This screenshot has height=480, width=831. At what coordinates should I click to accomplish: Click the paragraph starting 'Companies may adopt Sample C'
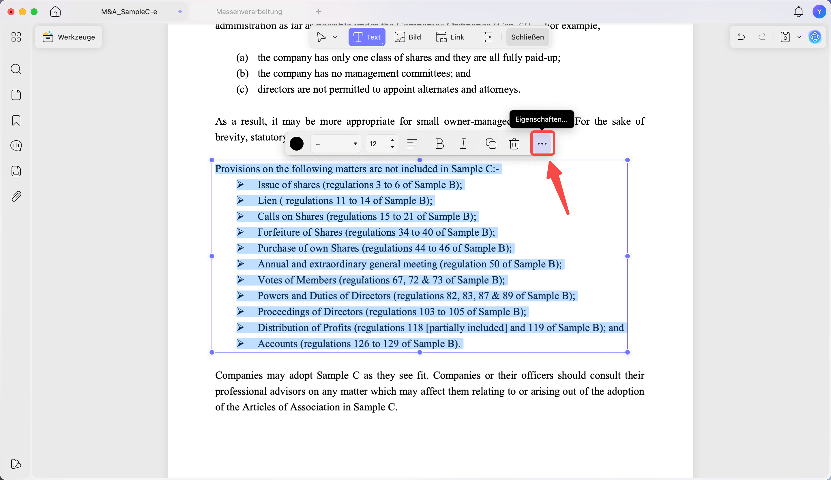pos(430,391)
